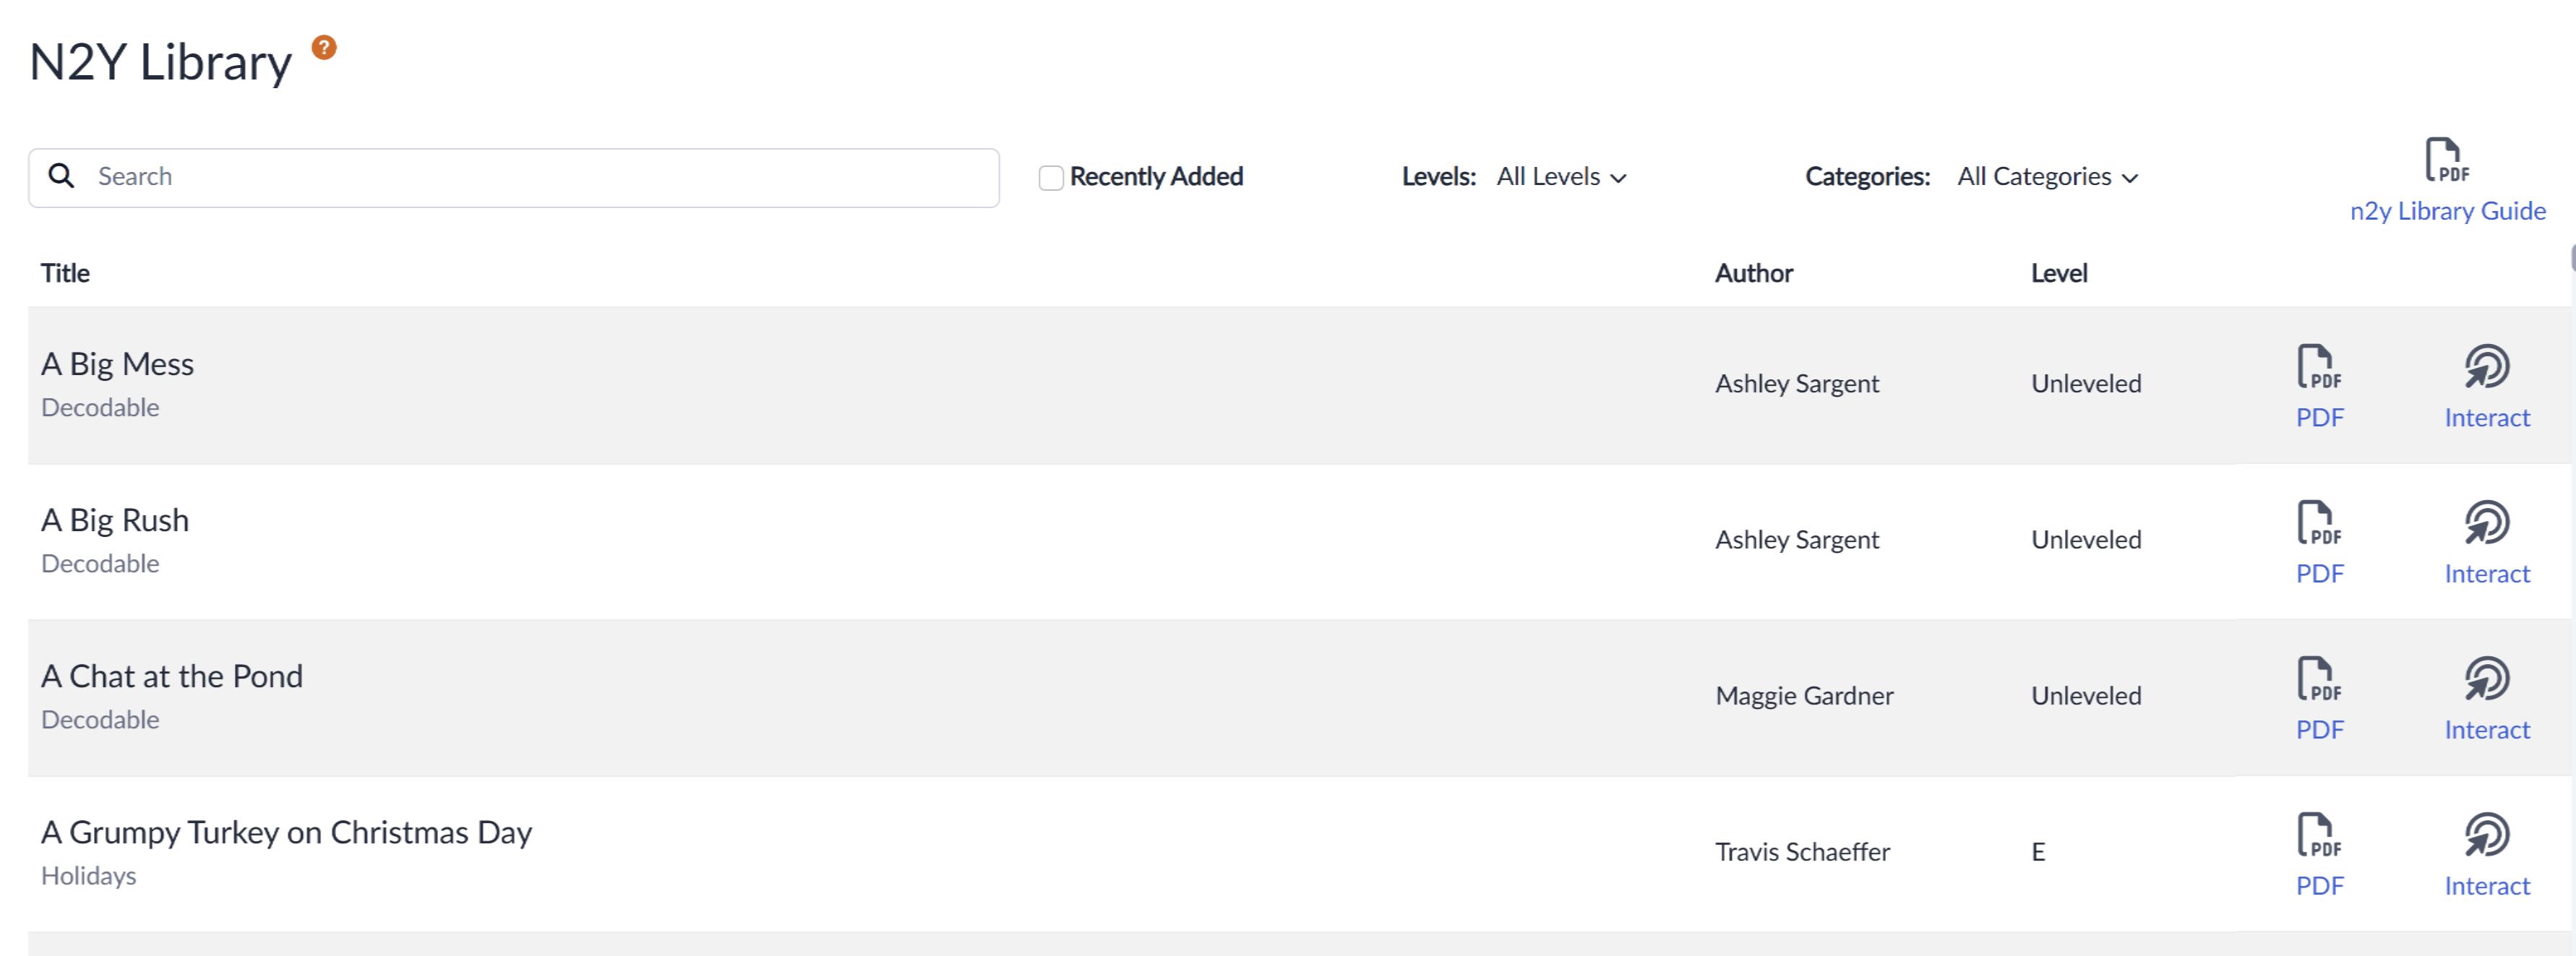This screenshot has width=2576, height=956.
Task: Click the 'Holidays' category label
Action: click(x=88, y=876)
